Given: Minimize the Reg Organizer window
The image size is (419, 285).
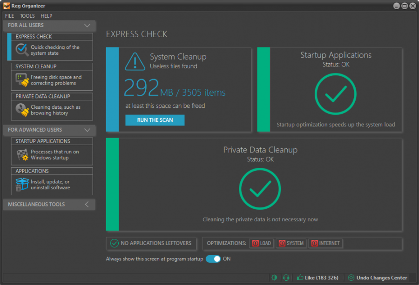Looking at the screenshot, I should point(397,6).
